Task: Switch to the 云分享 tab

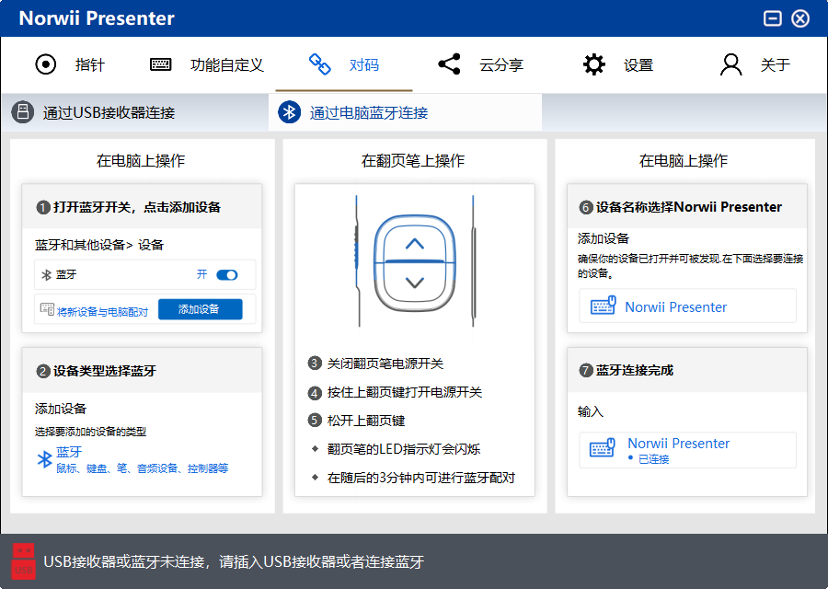Action: [x=480, y=64]
